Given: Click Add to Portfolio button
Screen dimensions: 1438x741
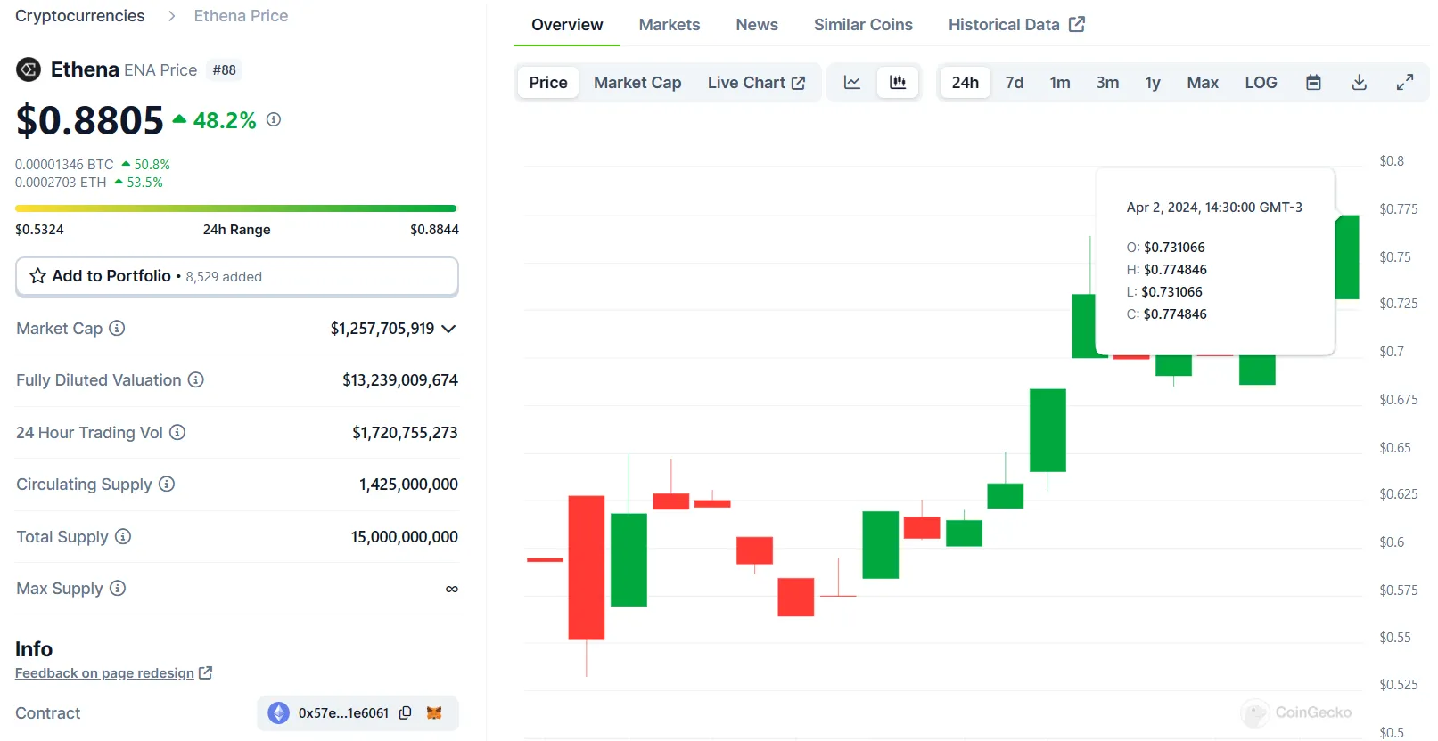Looking at the screenshot, I should point(237,276).
